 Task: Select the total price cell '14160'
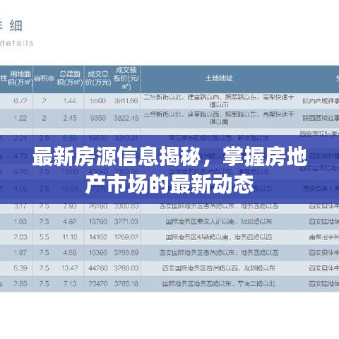click(98, 237)
